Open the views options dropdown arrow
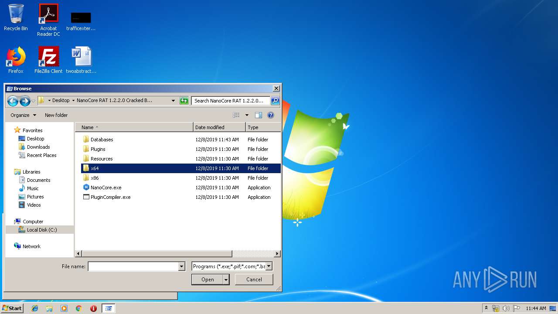Viewport: 558px width, 314px height. (x=247, y=115)
